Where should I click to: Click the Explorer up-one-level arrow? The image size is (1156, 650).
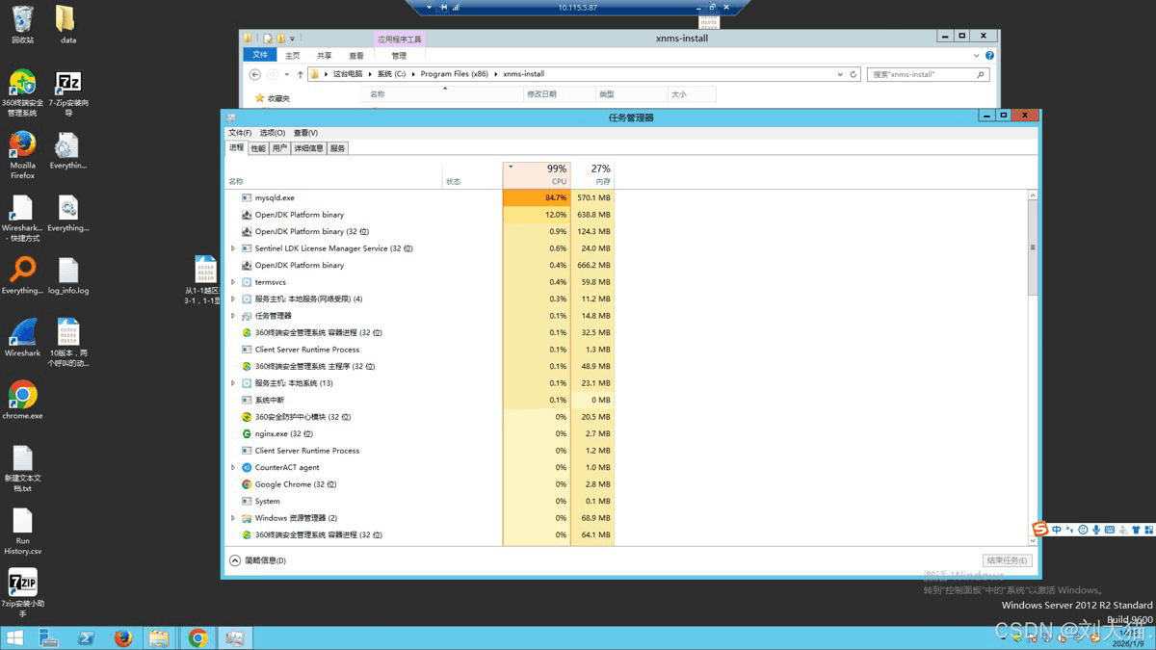click(300, 74)
